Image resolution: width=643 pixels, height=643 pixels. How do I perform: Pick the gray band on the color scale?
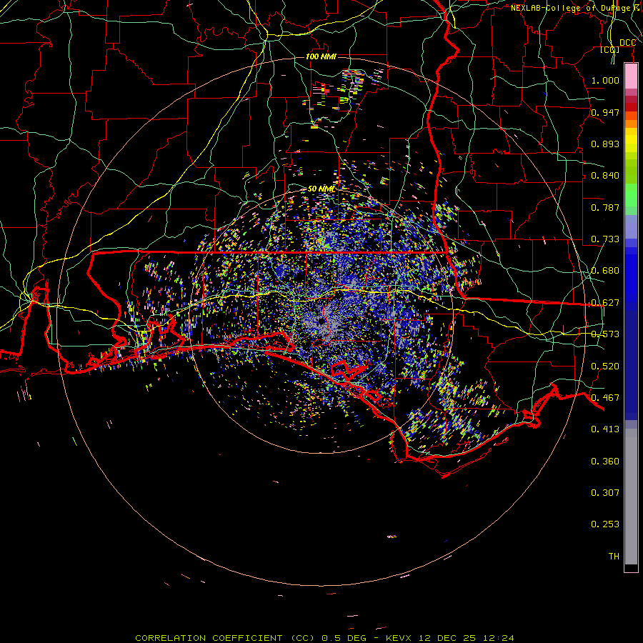click(631, 497)
